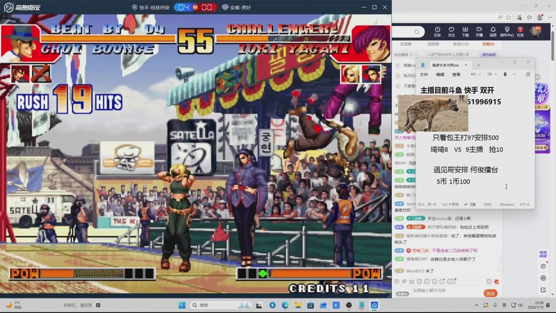Click the orange 发送 send button
The height and width of the screenshot is (313, 556).
(x=491, y=294)
